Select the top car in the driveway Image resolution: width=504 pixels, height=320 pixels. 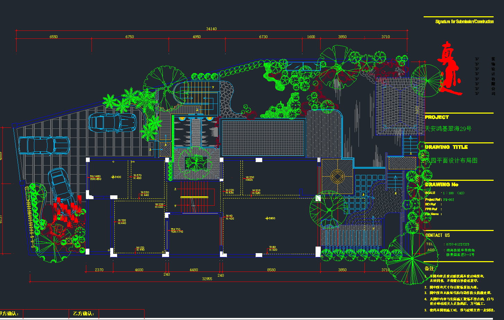pyautogui.click(x=112, y=123)
